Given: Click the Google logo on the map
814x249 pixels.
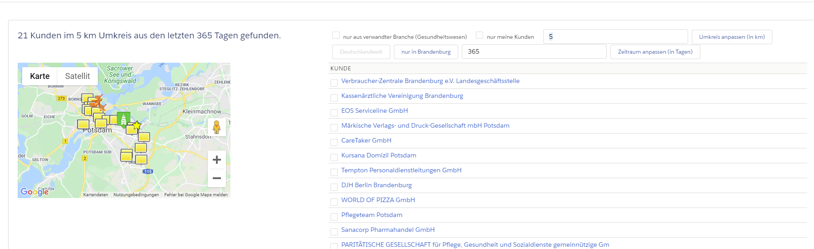Looking at the screenshot, I should (x=34, y=192).
